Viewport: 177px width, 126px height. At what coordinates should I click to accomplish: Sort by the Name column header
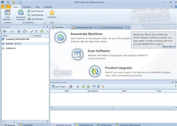(17, 36)
